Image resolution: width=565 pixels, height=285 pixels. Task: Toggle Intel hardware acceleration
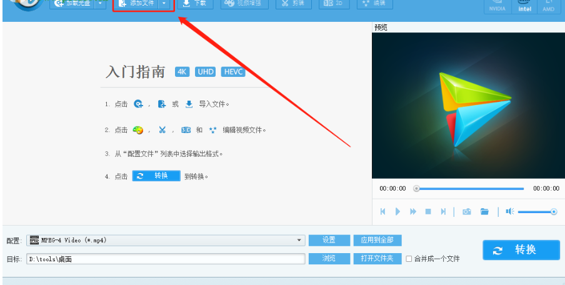click(524, 6)
